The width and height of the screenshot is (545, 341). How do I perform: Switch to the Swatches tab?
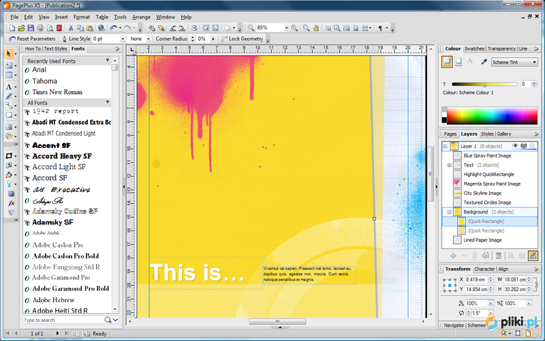coord(474,48)
